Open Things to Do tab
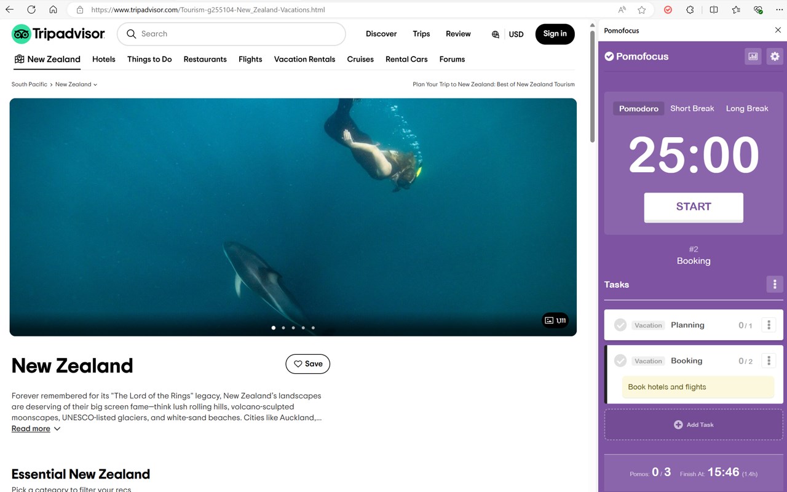Viewport: 787px width, 492px height. (x=149, y=59)
